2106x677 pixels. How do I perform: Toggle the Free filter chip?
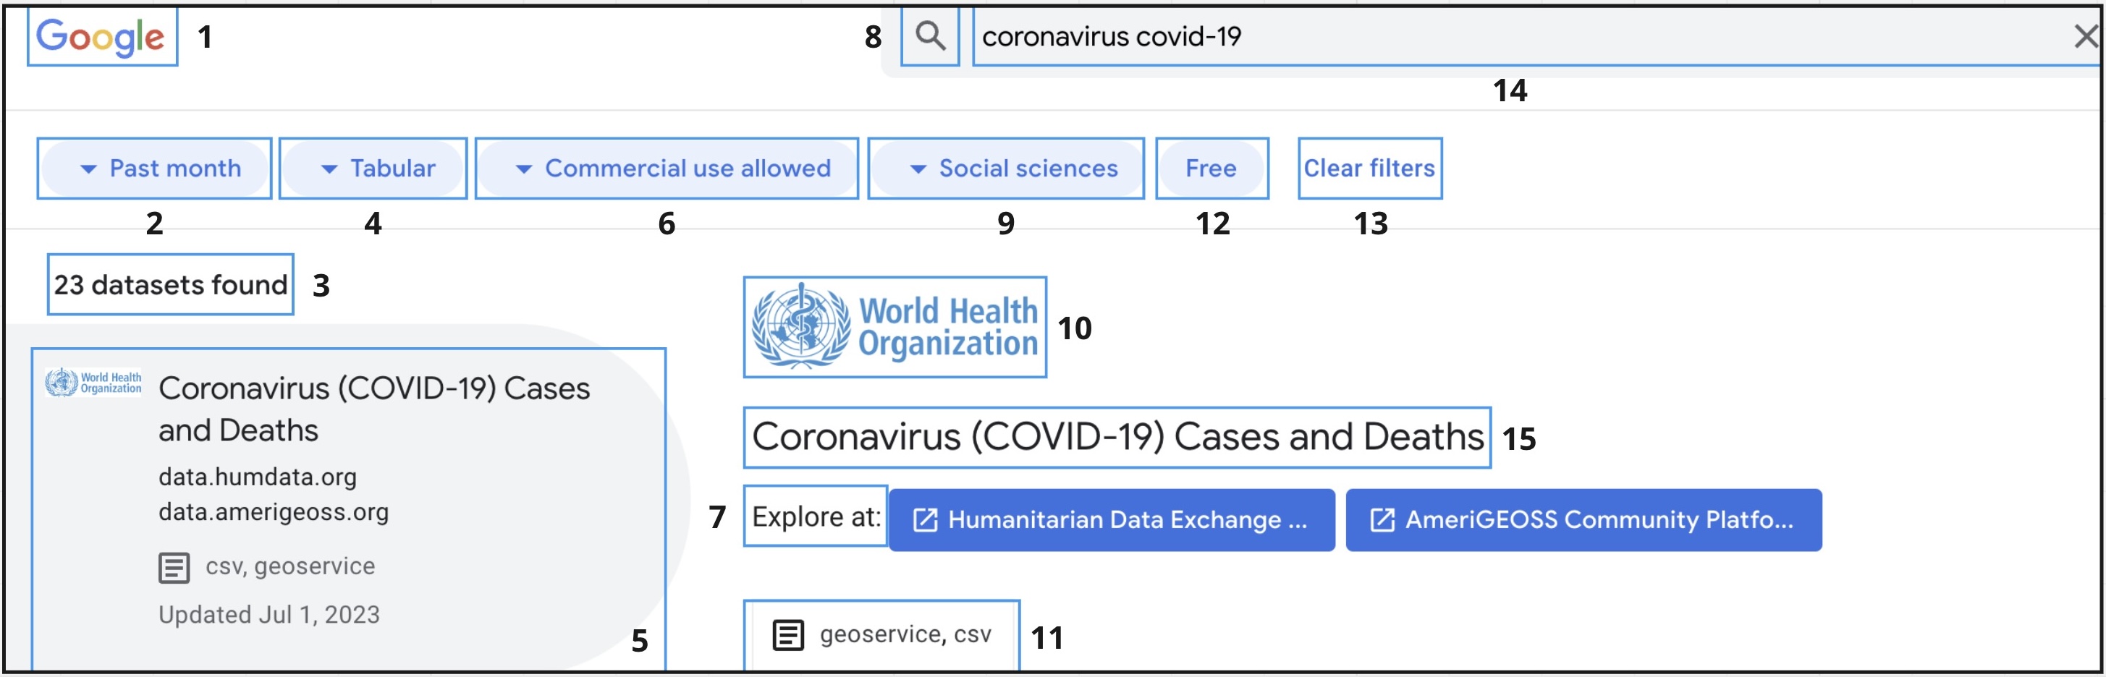click(1211, 169)
